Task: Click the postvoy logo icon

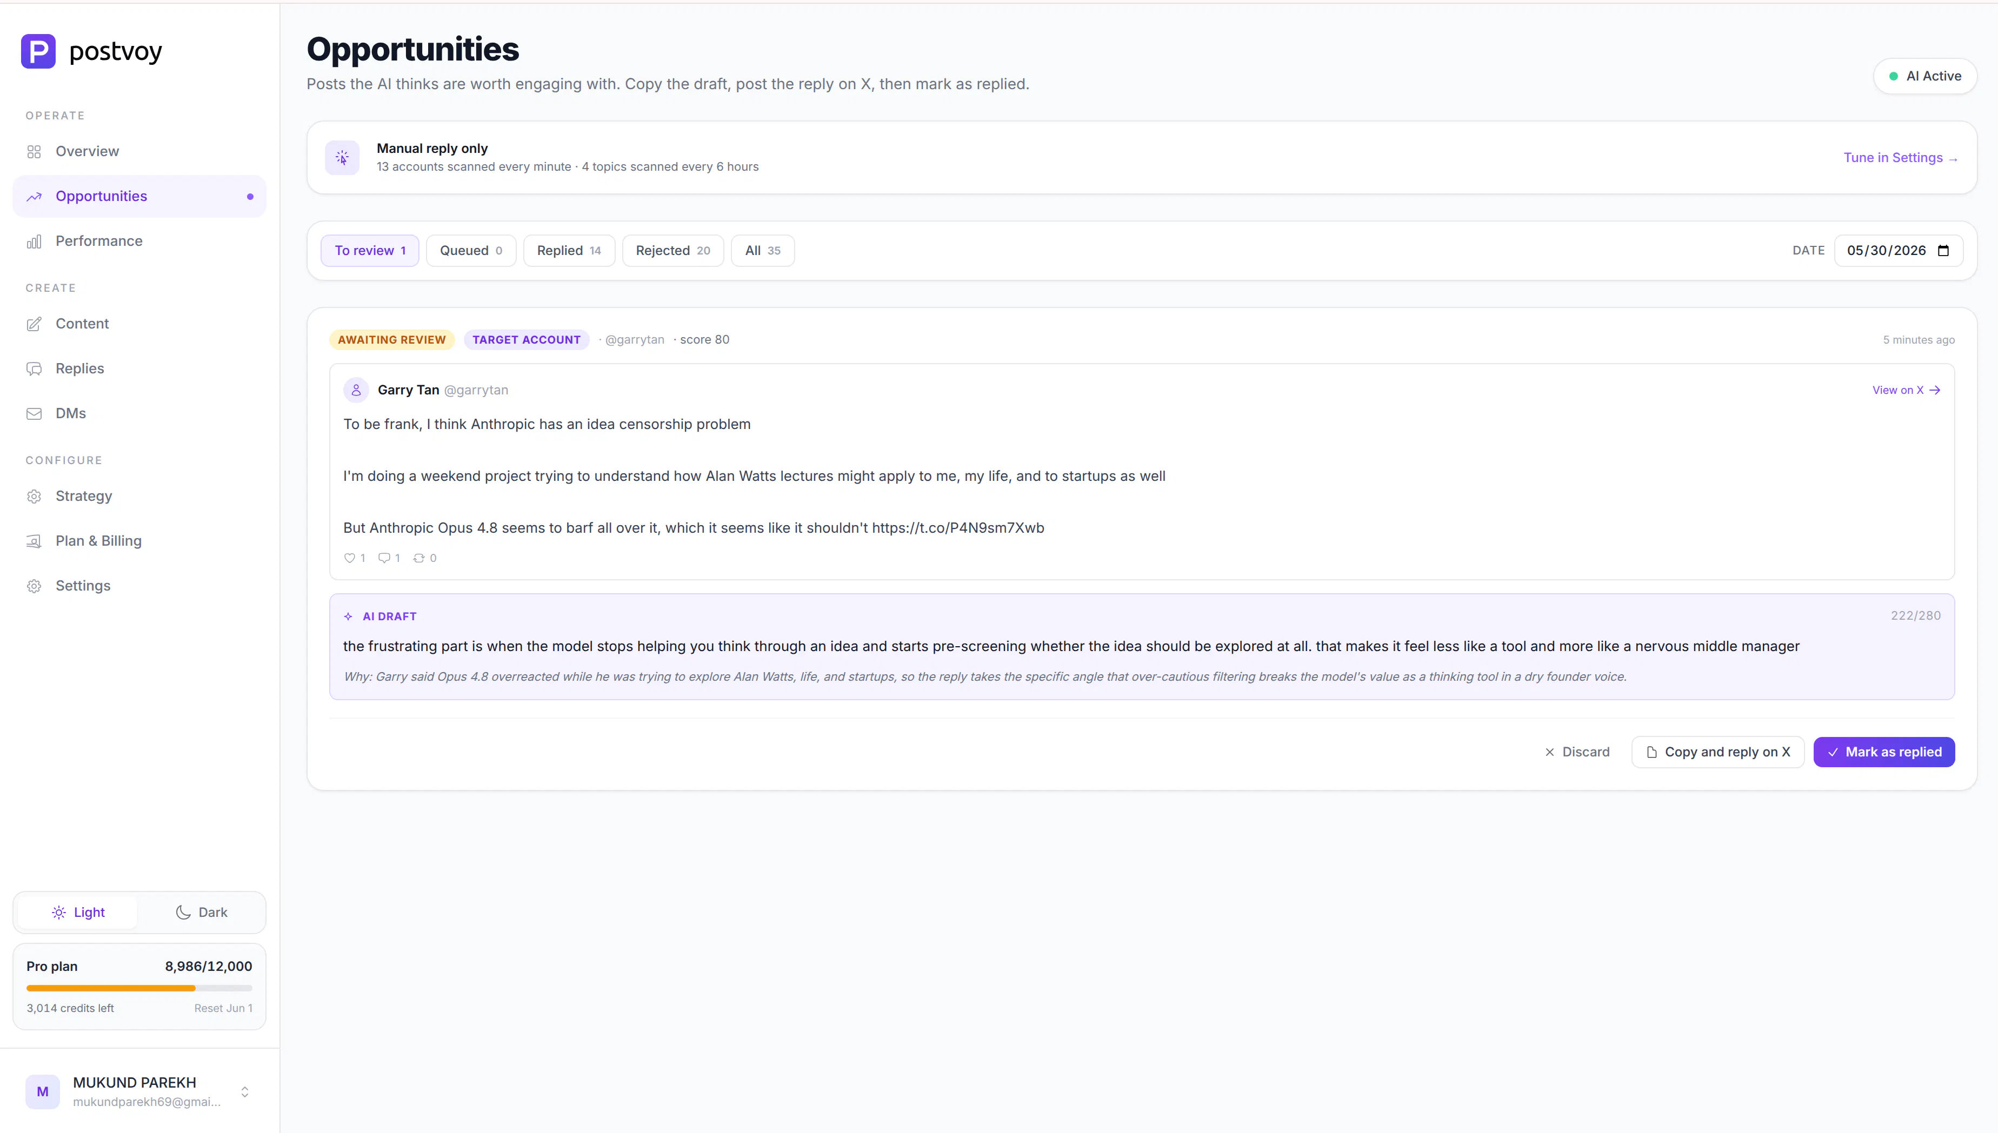Action: point(38,51)
